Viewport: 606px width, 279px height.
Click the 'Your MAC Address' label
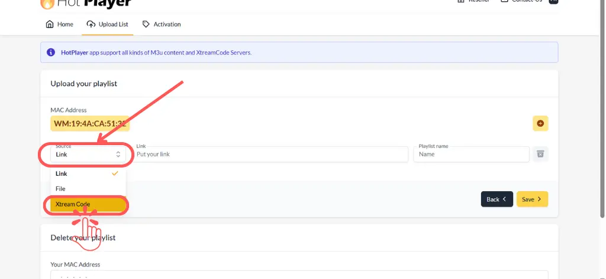tap(75, 264)
